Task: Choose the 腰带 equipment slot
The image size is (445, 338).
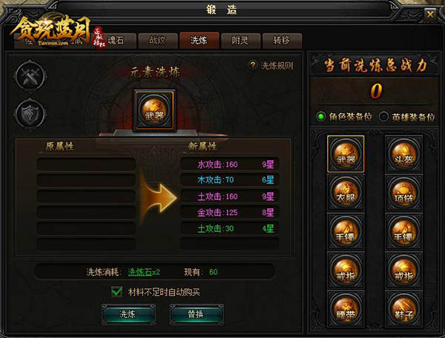Action: (346, 309)
